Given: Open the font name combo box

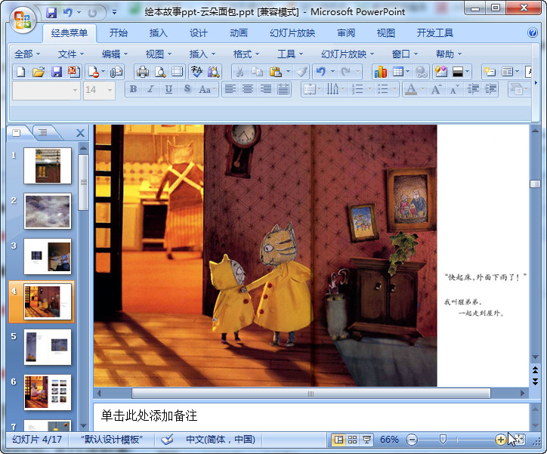Looking at the screenshot, I should [x=46, y=91].
